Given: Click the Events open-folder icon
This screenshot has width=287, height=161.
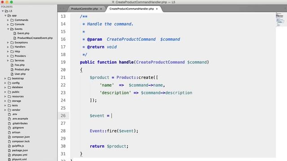Looking at the screenshot, I should point(12,29).
